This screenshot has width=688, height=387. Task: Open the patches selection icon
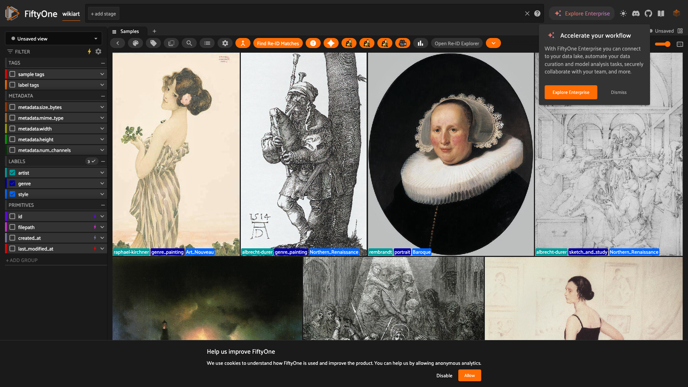(171, 43)
